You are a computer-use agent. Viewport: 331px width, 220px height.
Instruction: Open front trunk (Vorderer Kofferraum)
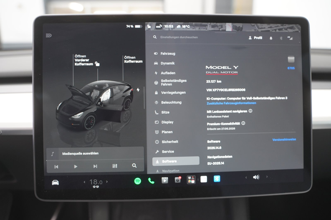tap(84, 60)
